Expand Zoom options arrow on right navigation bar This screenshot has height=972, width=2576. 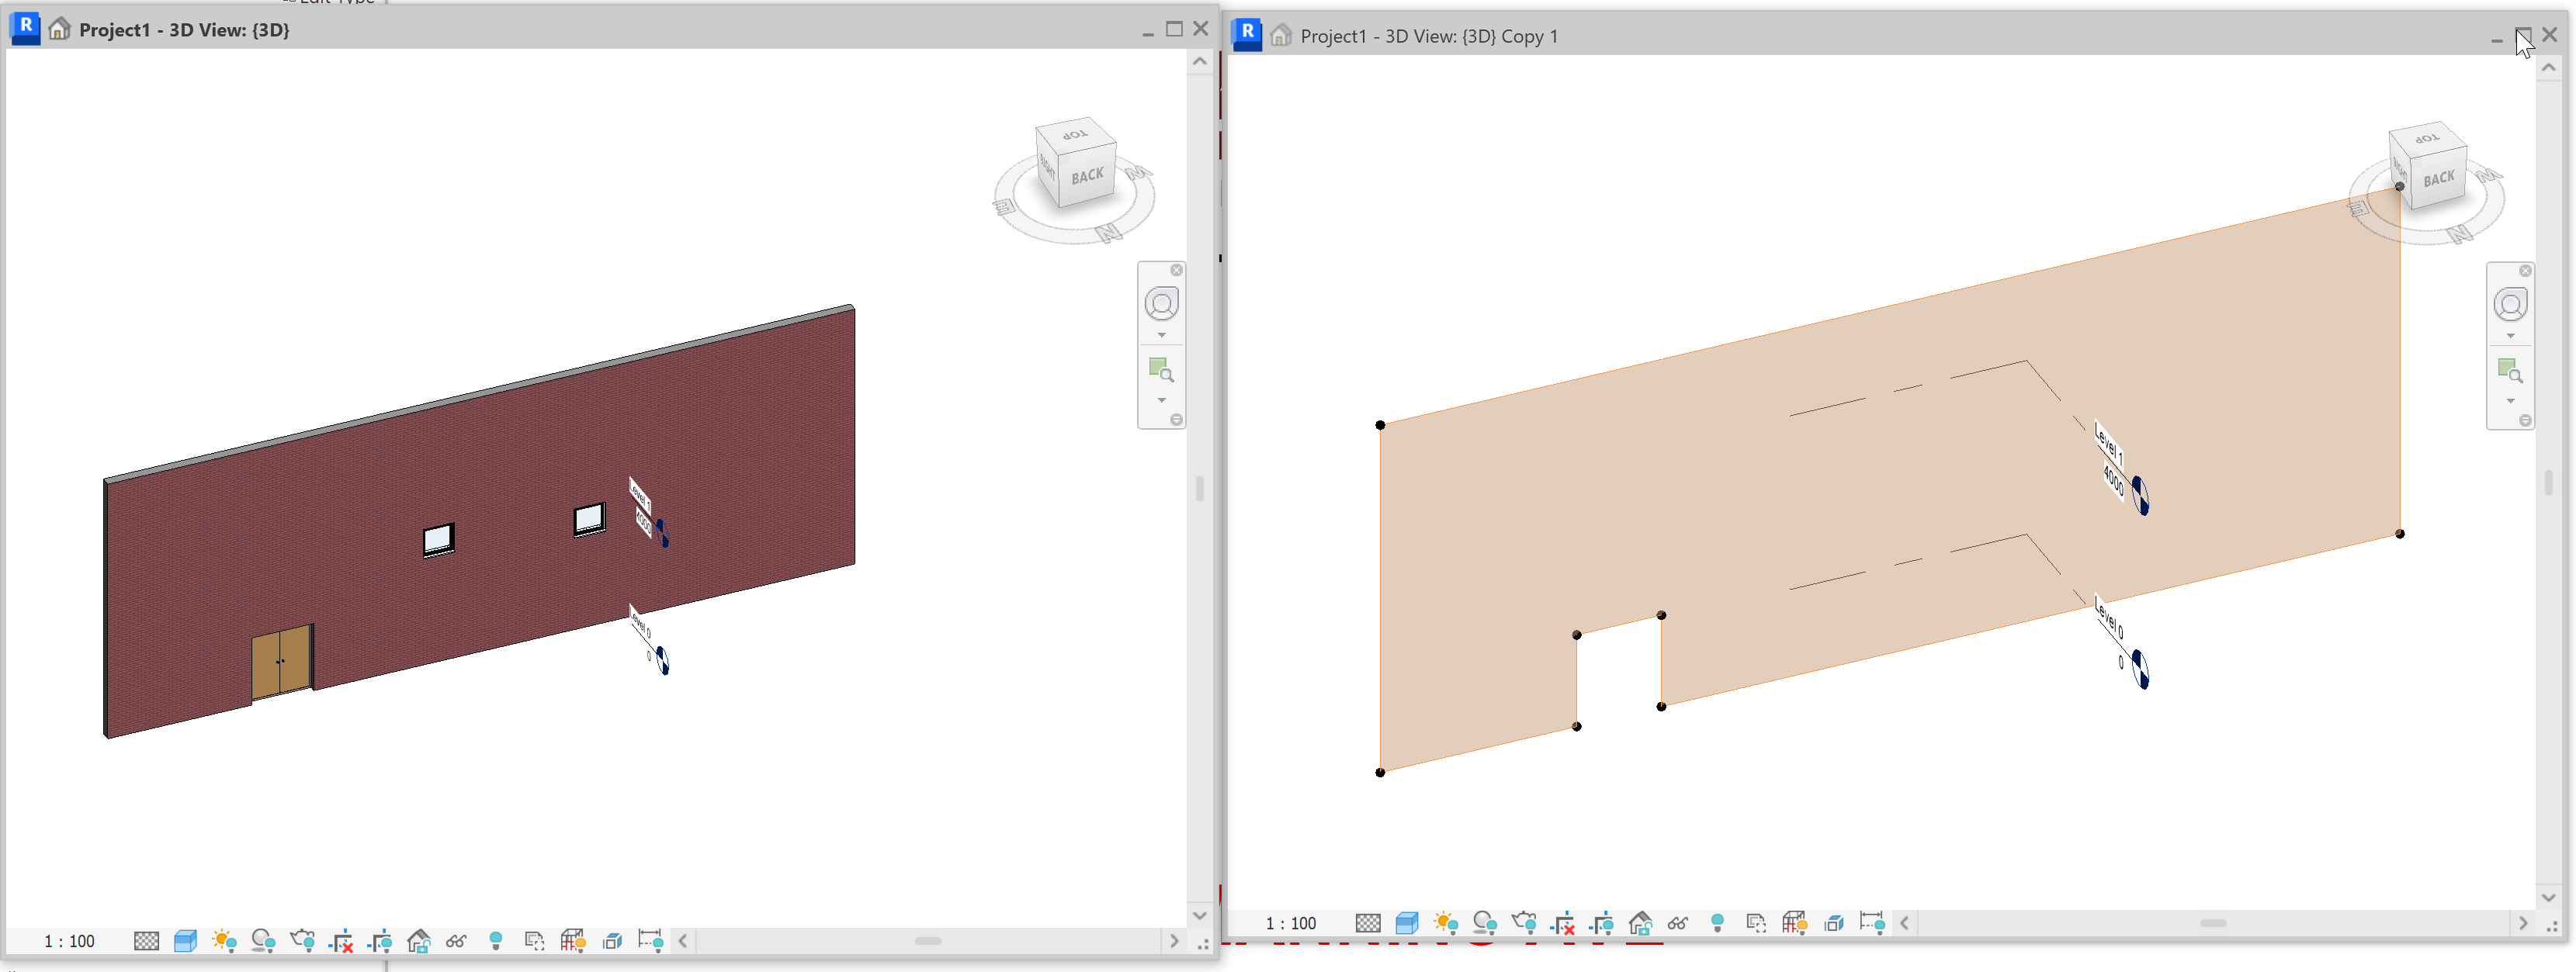(2510, 400)
